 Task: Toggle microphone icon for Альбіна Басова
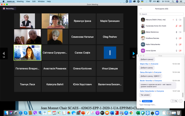pos(176,38)
